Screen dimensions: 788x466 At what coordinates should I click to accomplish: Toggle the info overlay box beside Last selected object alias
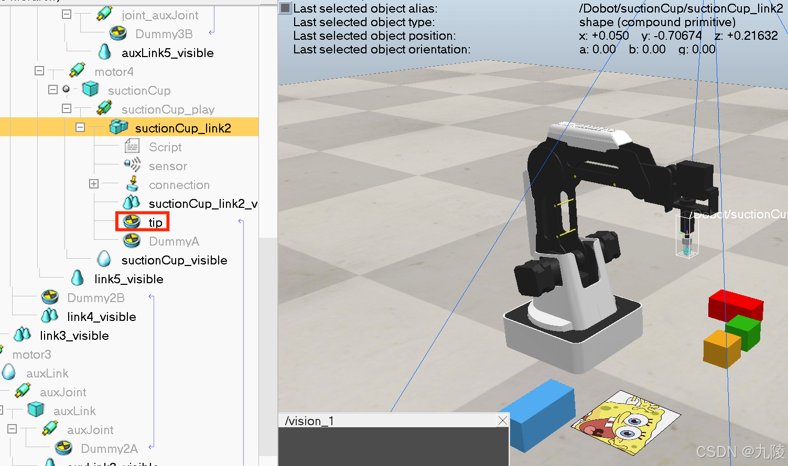point(285,8)
